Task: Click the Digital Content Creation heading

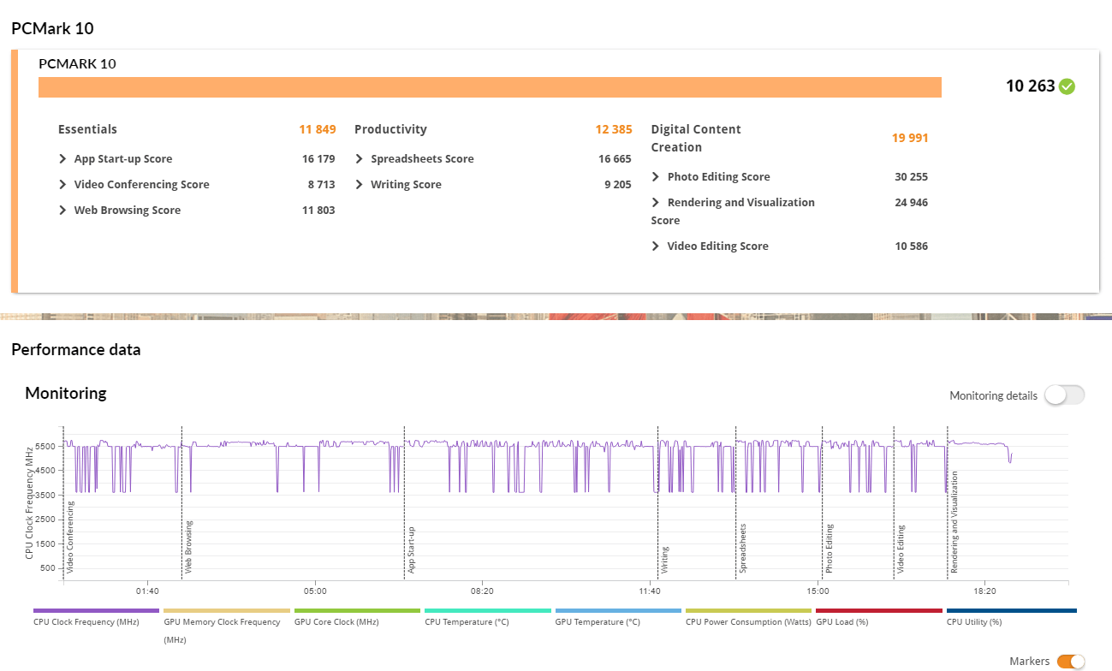Action: [x=696, y=139]
